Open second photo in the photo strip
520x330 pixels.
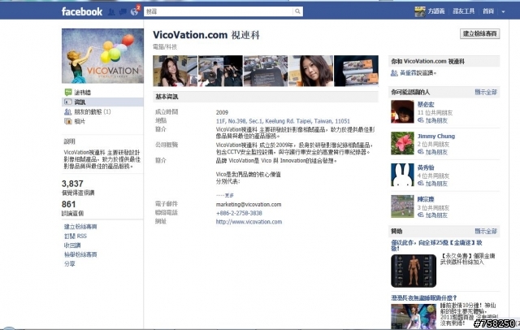tap(220, 71)
